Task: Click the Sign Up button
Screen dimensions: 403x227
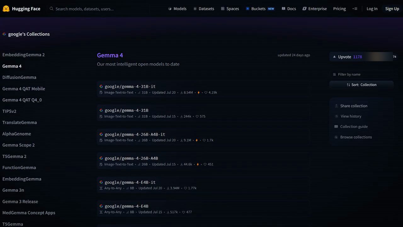Action: click(x=392, y=9)
